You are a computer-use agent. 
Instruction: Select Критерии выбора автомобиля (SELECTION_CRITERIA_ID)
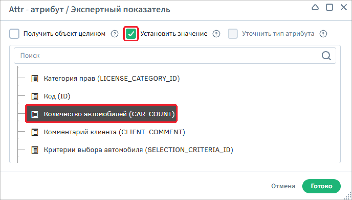tap(138, 150)
